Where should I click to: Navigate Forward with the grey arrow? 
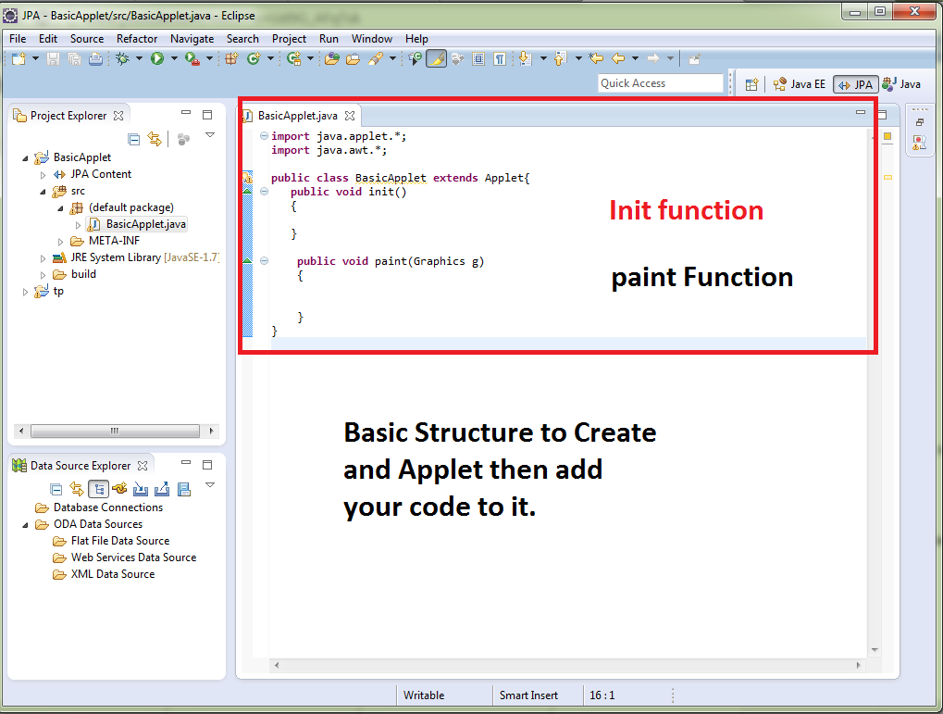click(x=653, y=58)
